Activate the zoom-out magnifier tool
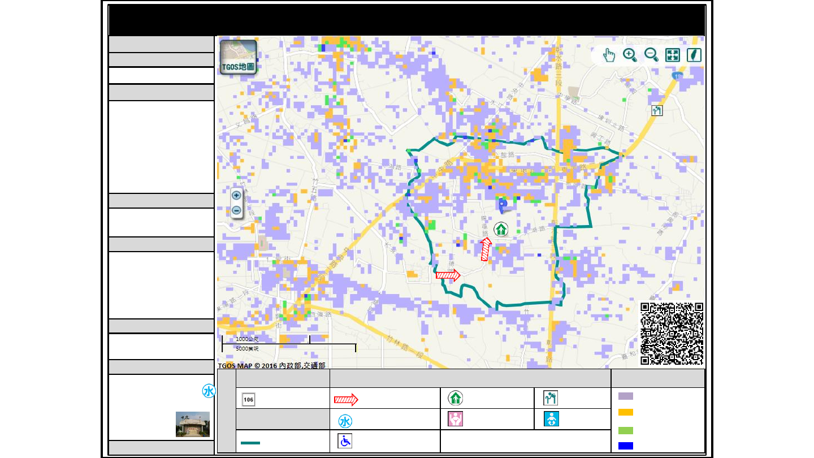Viewport: 814px width, 458px height. [x=651, y=55]
